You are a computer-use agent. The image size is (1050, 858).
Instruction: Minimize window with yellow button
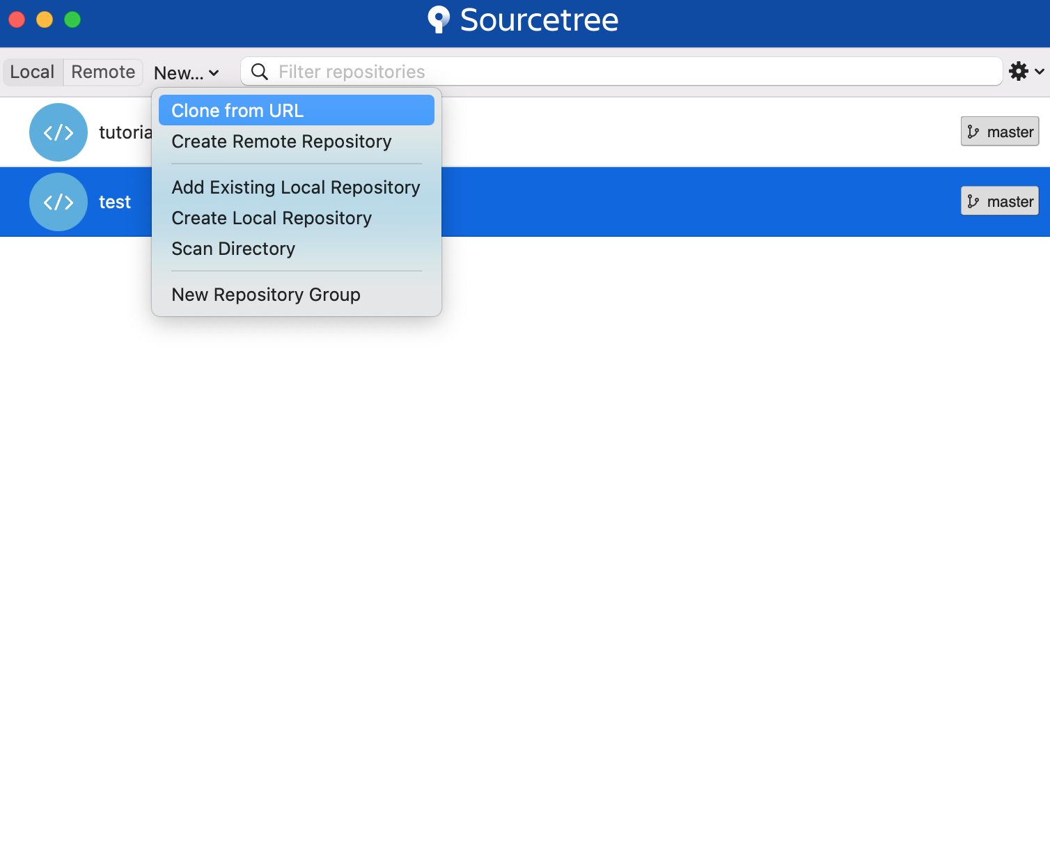45,19
